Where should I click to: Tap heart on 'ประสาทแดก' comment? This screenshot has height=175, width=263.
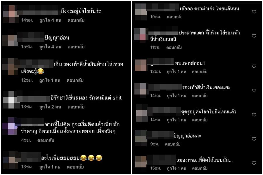pyautogui.click(x=254, y=36)
